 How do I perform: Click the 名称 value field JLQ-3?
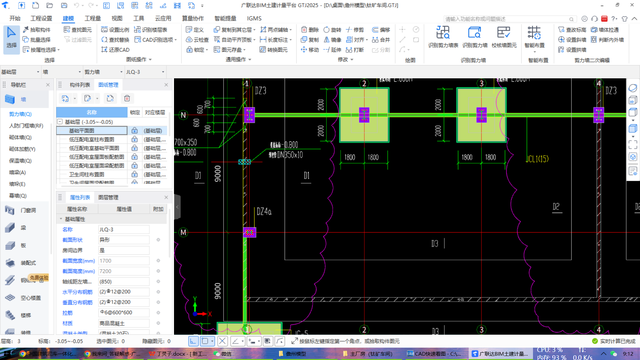pyautogui.click(x=124, y=229)
